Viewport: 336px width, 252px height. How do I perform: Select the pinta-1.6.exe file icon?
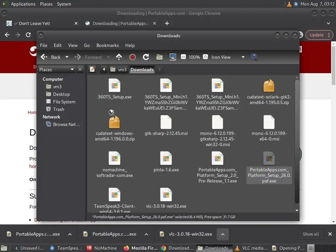166,158
